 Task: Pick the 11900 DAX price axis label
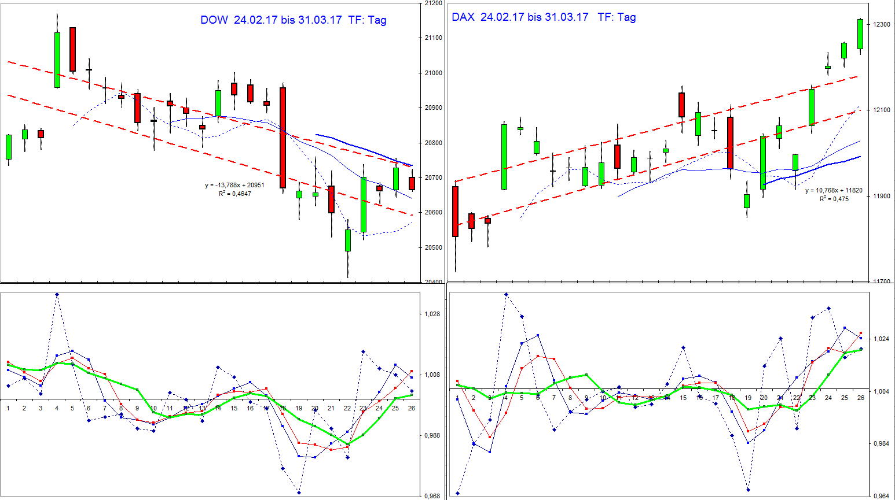click(882, 197)
